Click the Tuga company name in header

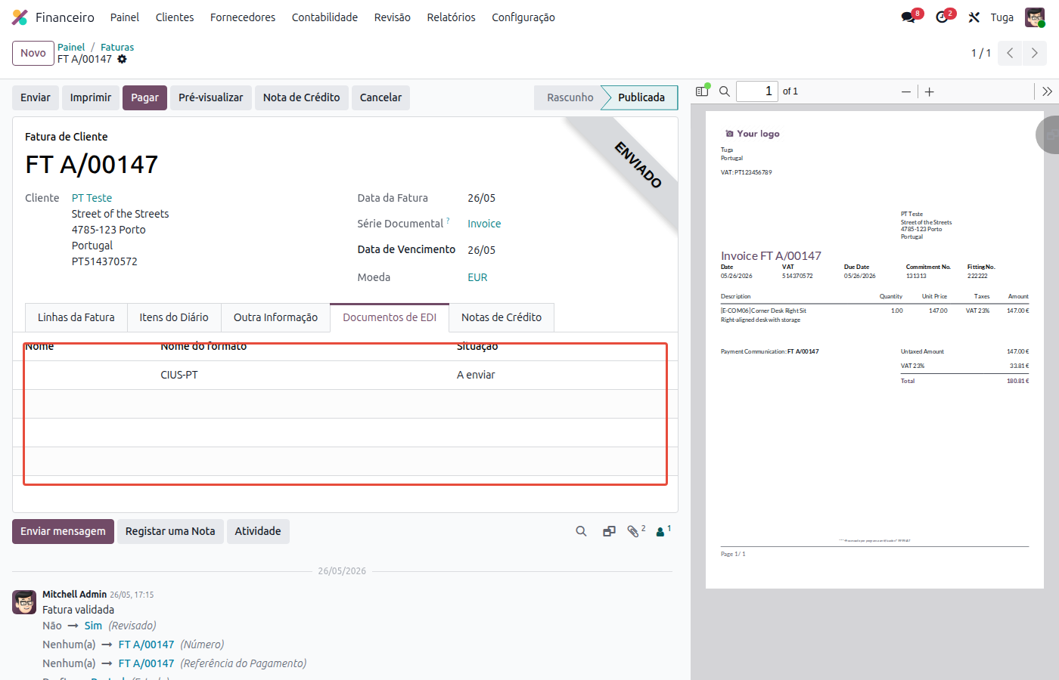(1002, 17)
